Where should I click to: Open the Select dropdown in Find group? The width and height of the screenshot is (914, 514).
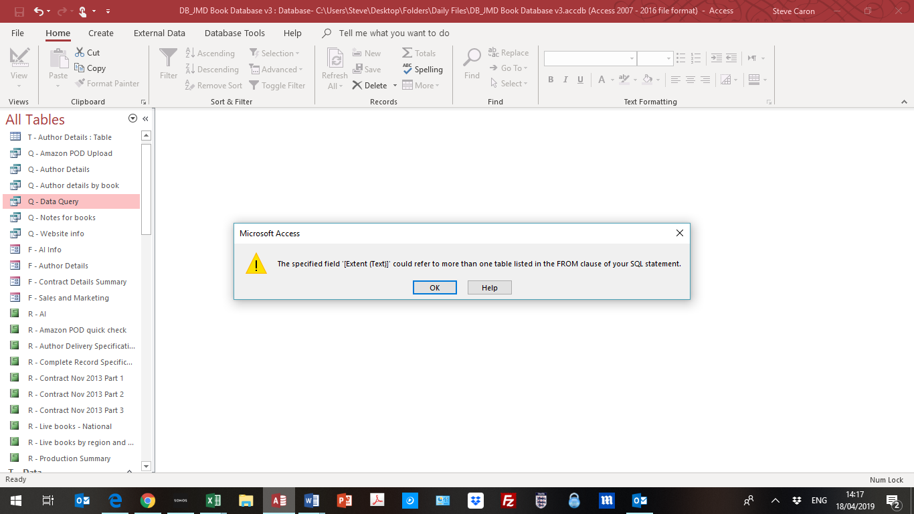click(x=509, y=83)
